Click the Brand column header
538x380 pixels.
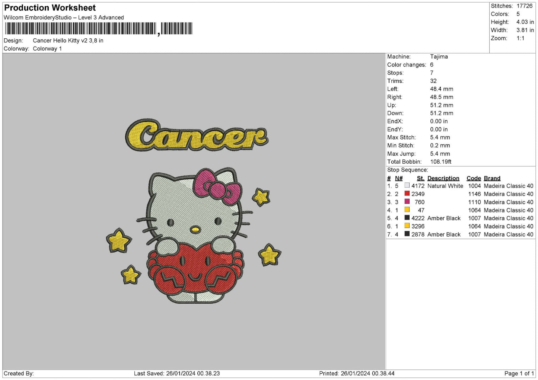tap(492, 178)
